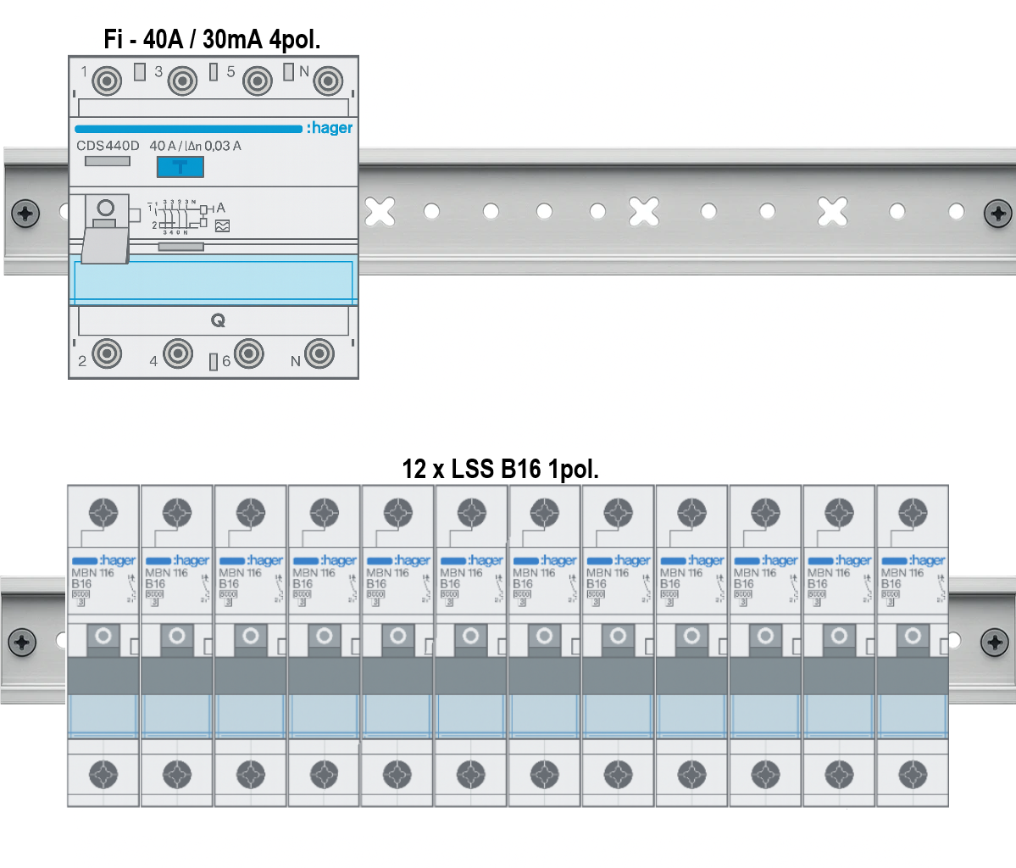Click bottom terminal screw 2 on the RCD

tap(107, 353)
